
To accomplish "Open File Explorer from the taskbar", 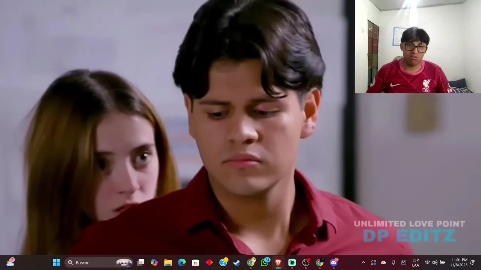I will (168, 262).
